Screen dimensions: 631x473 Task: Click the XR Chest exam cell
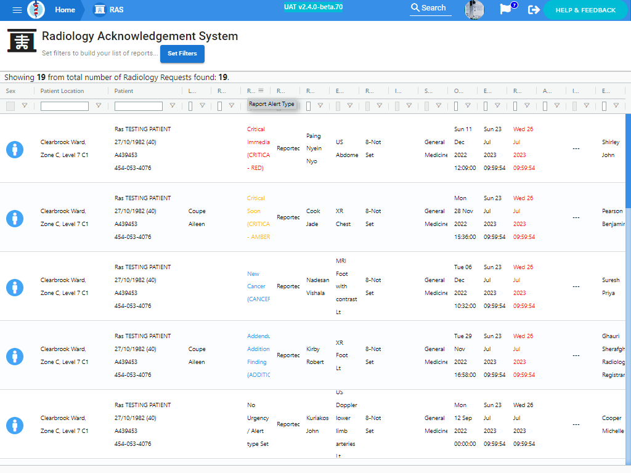343,217
